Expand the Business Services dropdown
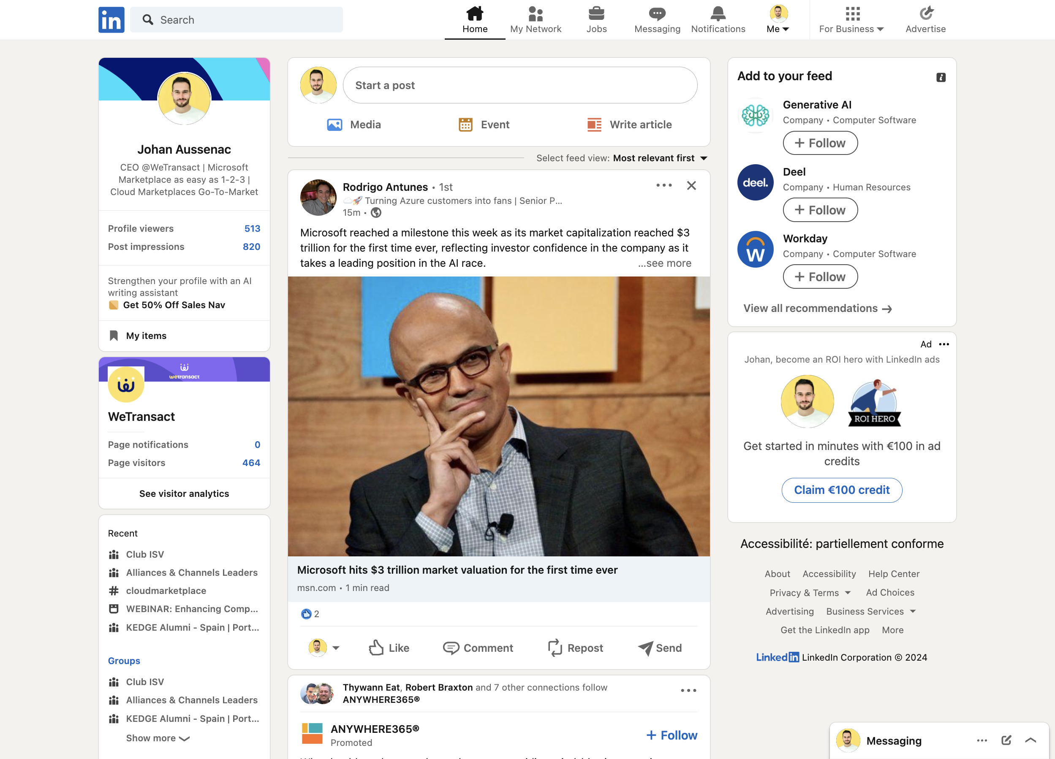The height and width of the screenshot is (759, 1055). click(x=871, y=611)
